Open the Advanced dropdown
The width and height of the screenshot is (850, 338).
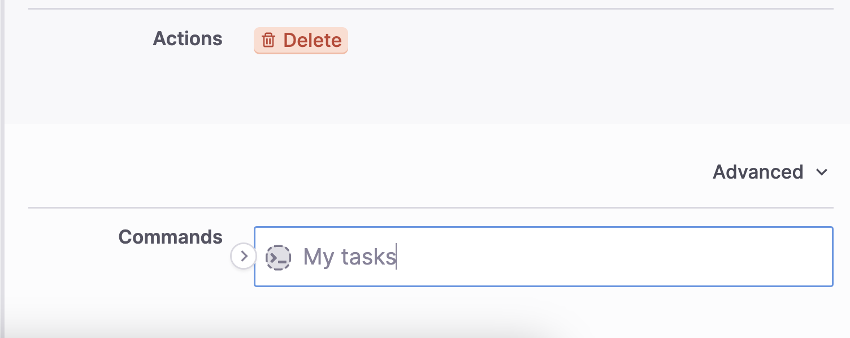pos(770,172)
